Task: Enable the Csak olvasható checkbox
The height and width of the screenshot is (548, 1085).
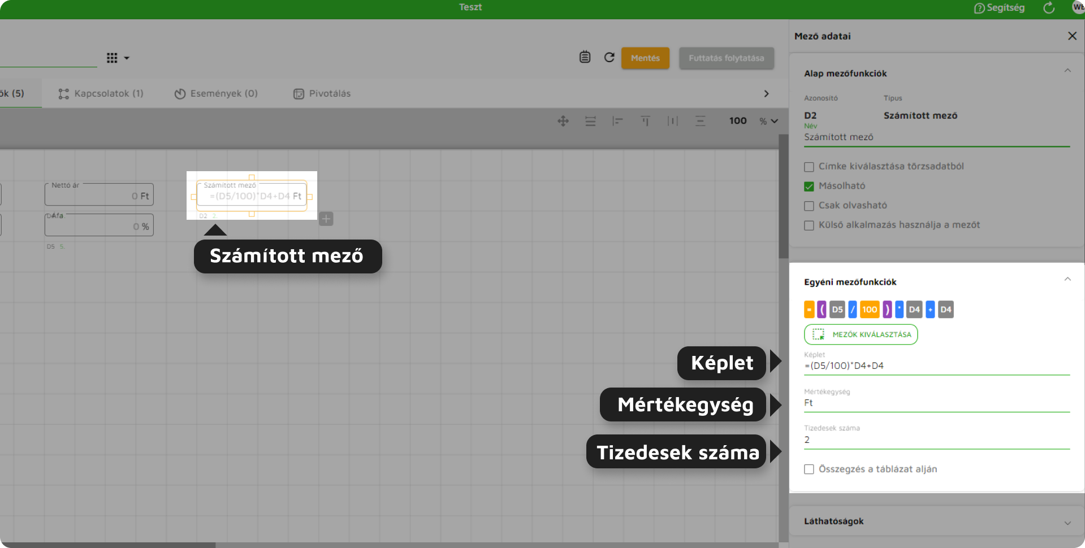Action: [x=809, y=206]
